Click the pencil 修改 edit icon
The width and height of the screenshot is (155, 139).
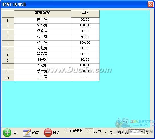pyautogui.click(x=27, y=133)
